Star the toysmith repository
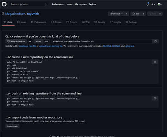This screenshot has height=137, width=167. pos(136,14)
